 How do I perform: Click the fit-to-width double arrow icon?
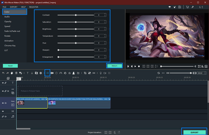pyautogui.click(x=163, y=73)
